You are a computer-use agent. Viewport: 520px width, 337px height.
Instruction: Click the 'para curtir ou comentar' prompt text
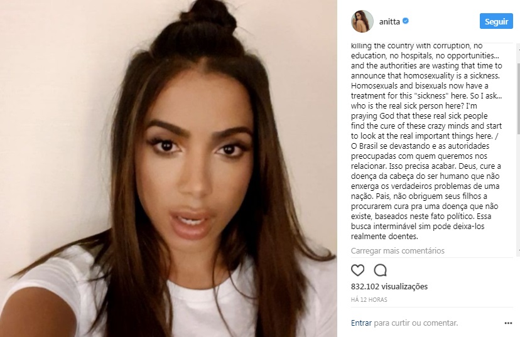[416, 323]
